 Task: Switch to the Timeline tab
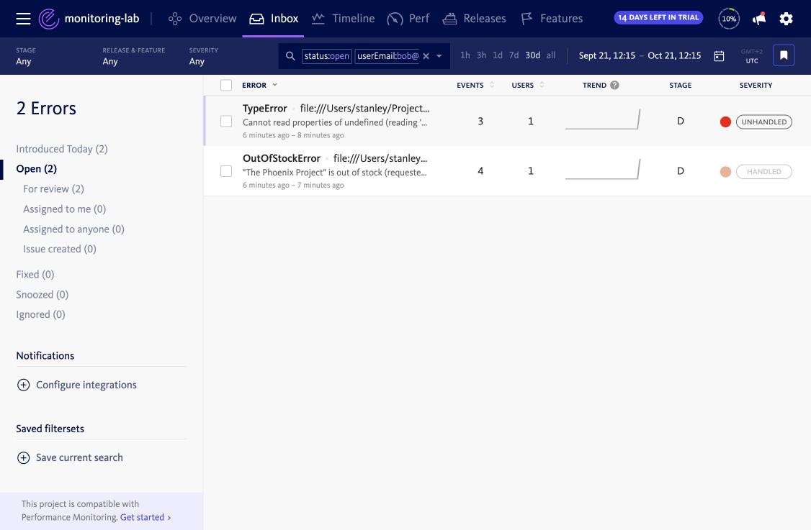[343, 19]
